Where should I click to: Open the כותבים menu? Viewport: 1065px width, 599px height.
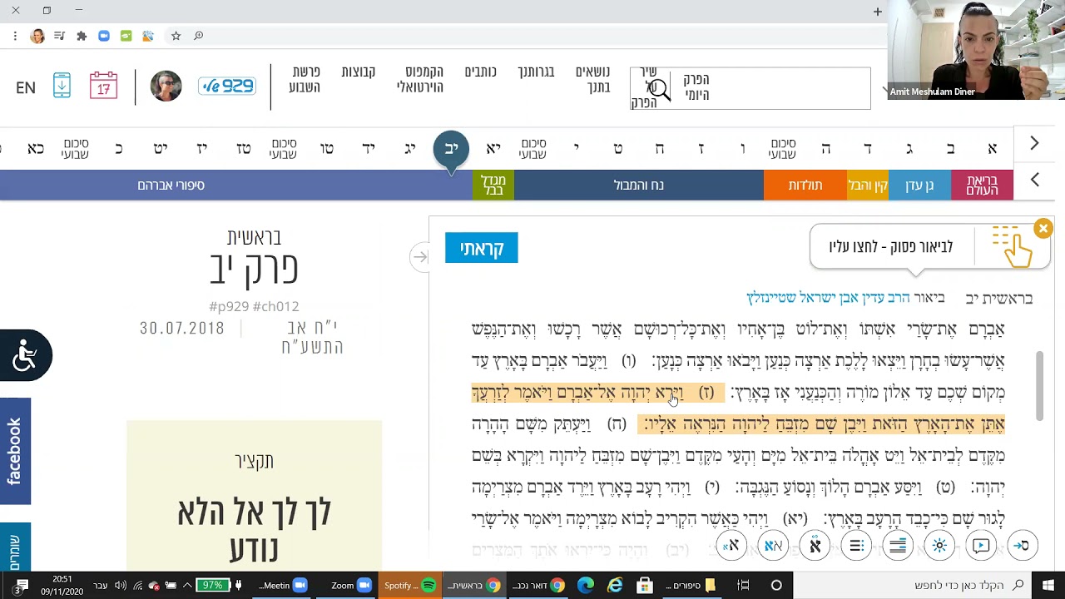480,72
